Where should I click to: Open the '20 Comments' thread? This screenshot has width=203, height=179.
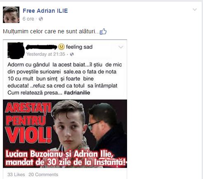(43, 174)
